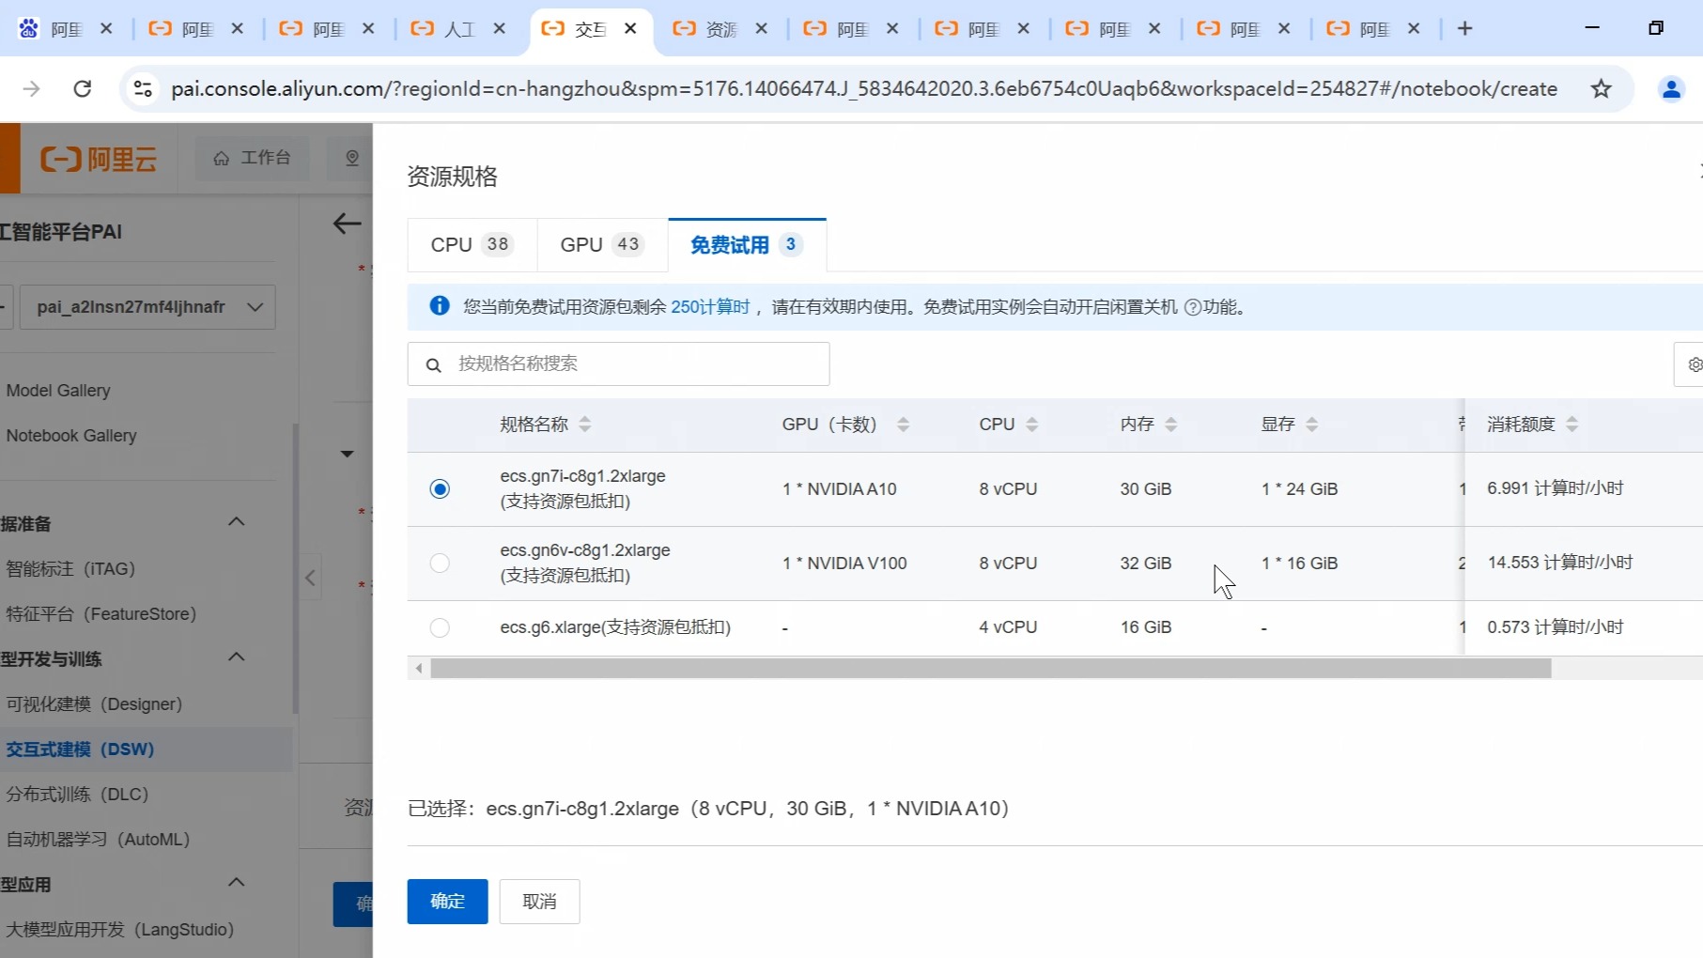Click the 1 * 24 GiB cell
This screenshot has width=1703, height=958.
pos(1299,489)
